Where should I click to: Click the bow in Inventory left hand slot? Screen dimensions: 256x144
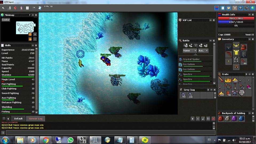pyautogui.click(x=229, y=54)
